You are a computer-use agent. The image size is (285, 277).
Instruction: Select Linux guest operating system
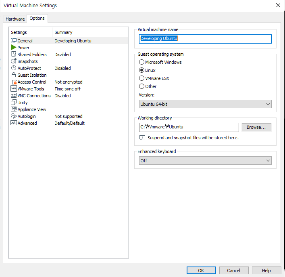coord(147,70)
